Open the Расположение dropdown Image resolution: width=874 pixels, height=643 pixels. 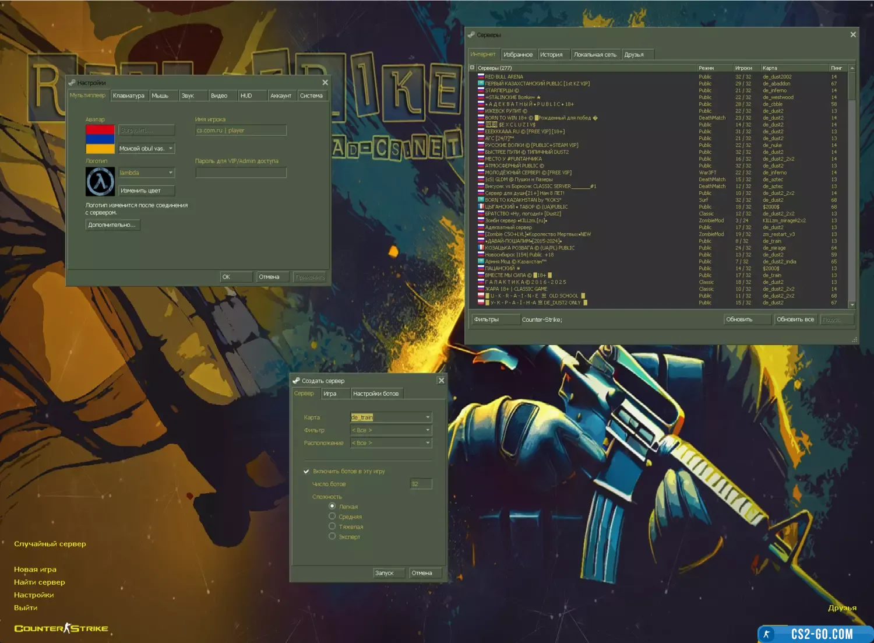[x=428, y=443]
